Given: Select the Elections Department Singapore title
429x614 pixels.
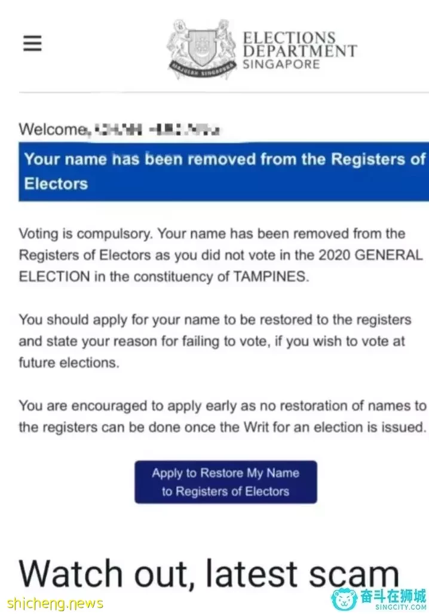Looking at the screenshot, I should (x=299, y=50).
